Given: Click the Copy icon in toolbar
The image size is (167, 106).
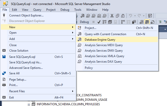Looking at the screenshot, I should coord(117,16).
